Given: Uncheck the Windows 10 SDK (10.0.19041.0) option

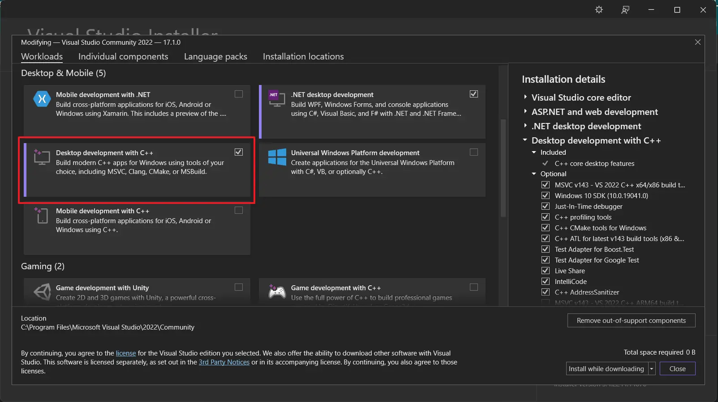Looking at the screenshot, I should pyautogui.click(x=546, y=195).
